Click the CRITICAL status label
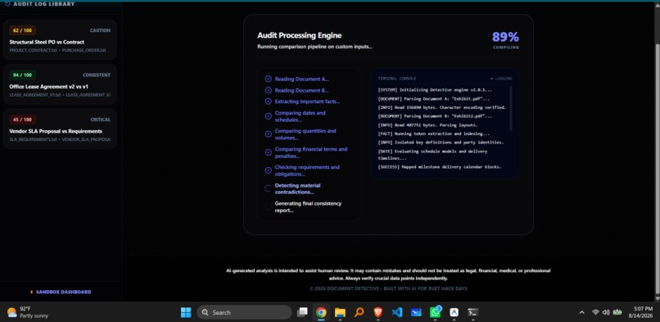Viewport: 660px width, 322px height. coord(100,120)
